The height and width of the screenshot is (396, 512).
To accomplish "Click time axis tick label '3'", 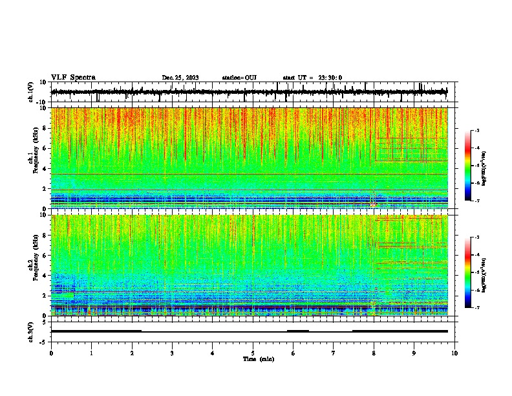I will [x=172, y=353].
